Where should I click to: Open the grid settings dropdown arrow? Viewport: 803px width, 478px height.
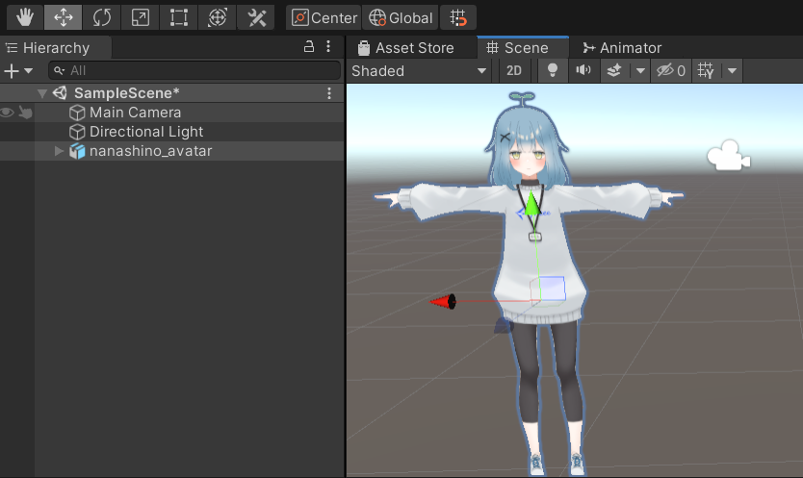coord(733,70)
